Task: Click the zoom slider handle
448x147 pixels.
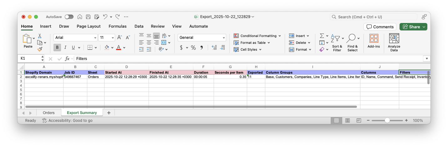Action: 387,121
